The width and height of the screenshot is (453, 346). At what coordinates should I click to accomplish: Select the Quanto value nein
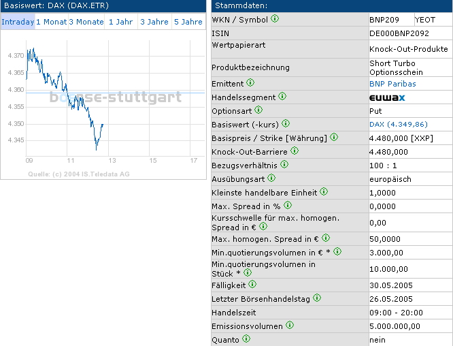377,340
